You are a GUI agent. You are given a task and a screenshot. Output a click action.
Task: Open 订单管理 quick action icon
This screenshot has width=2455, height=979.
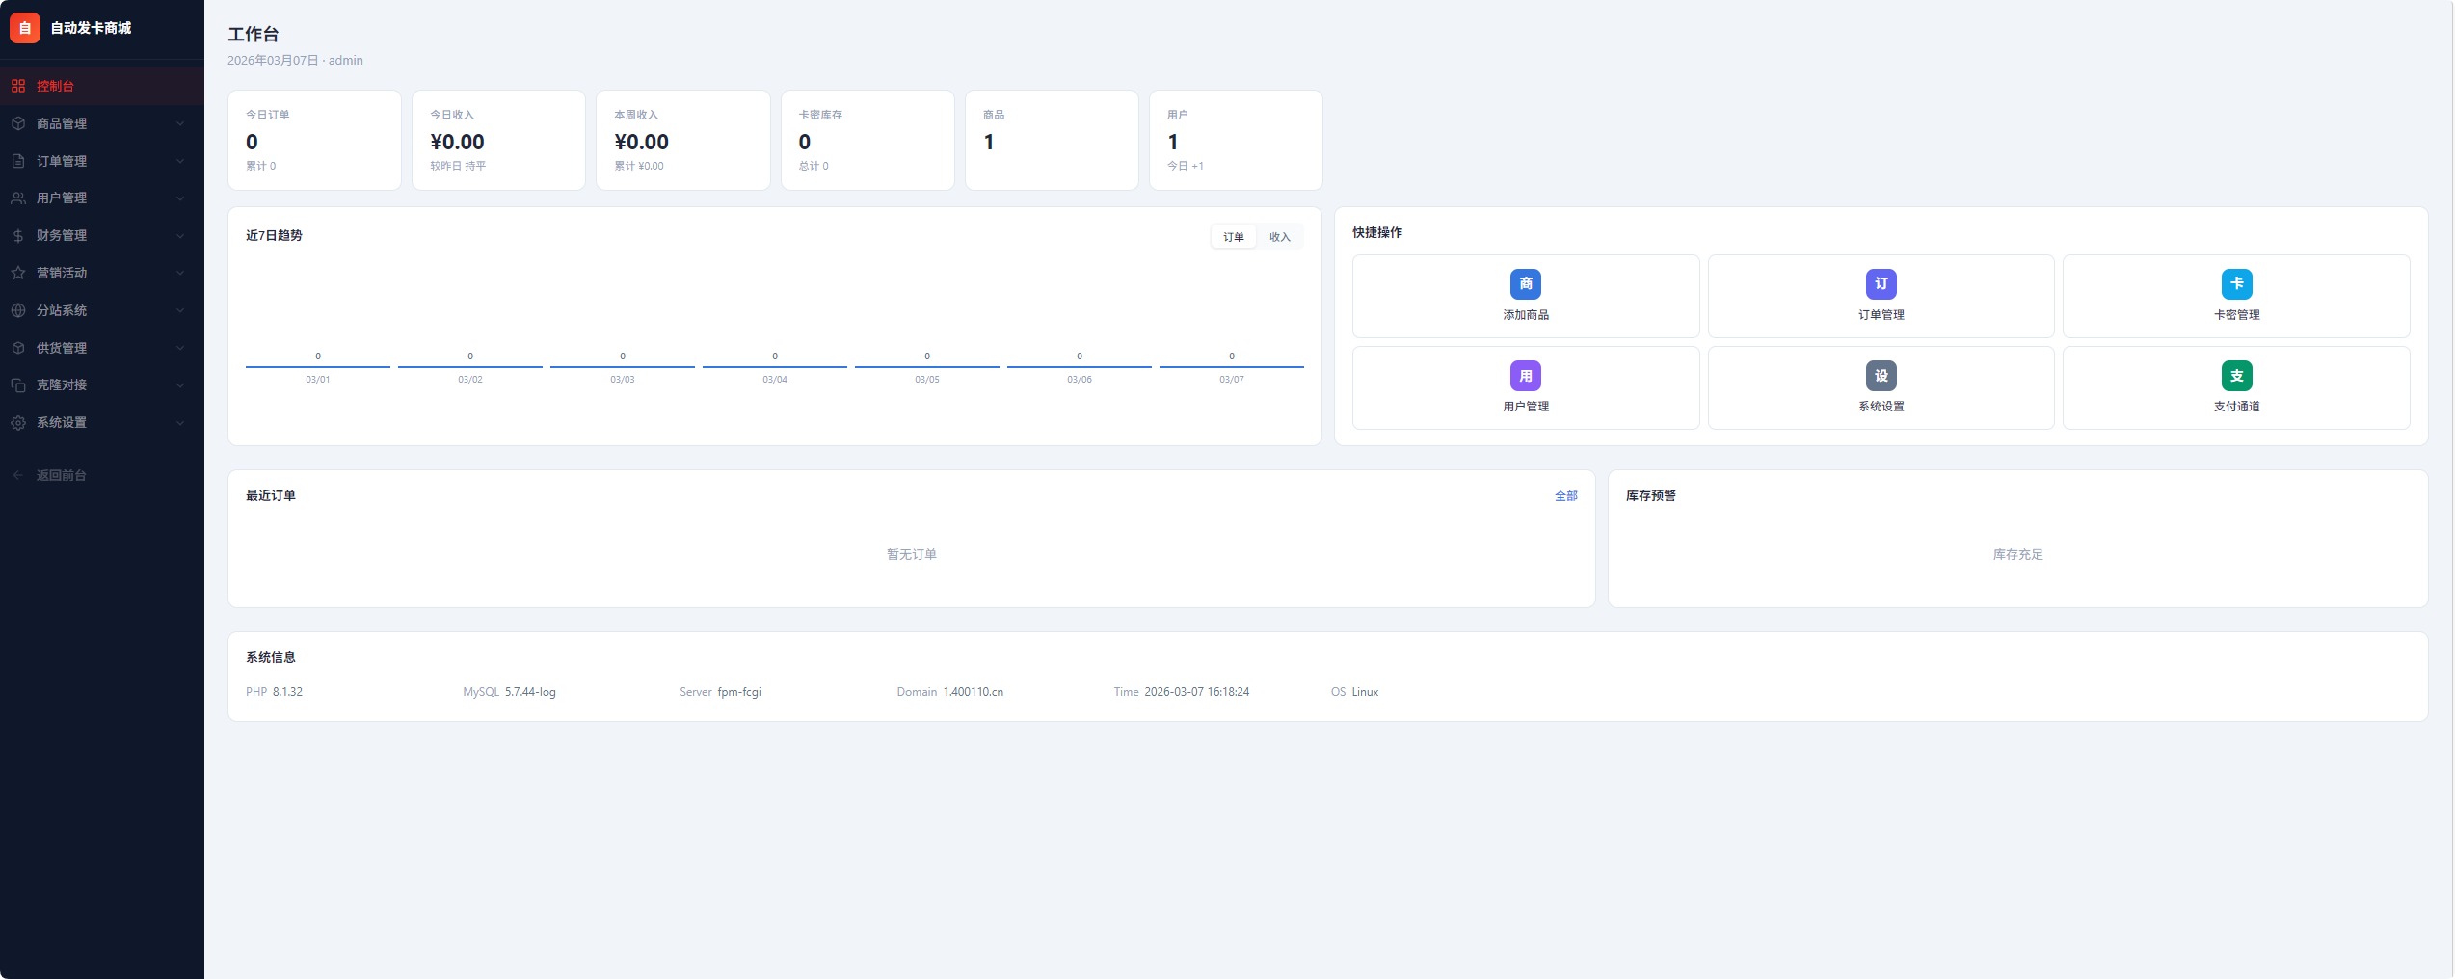click(1881, 284)
